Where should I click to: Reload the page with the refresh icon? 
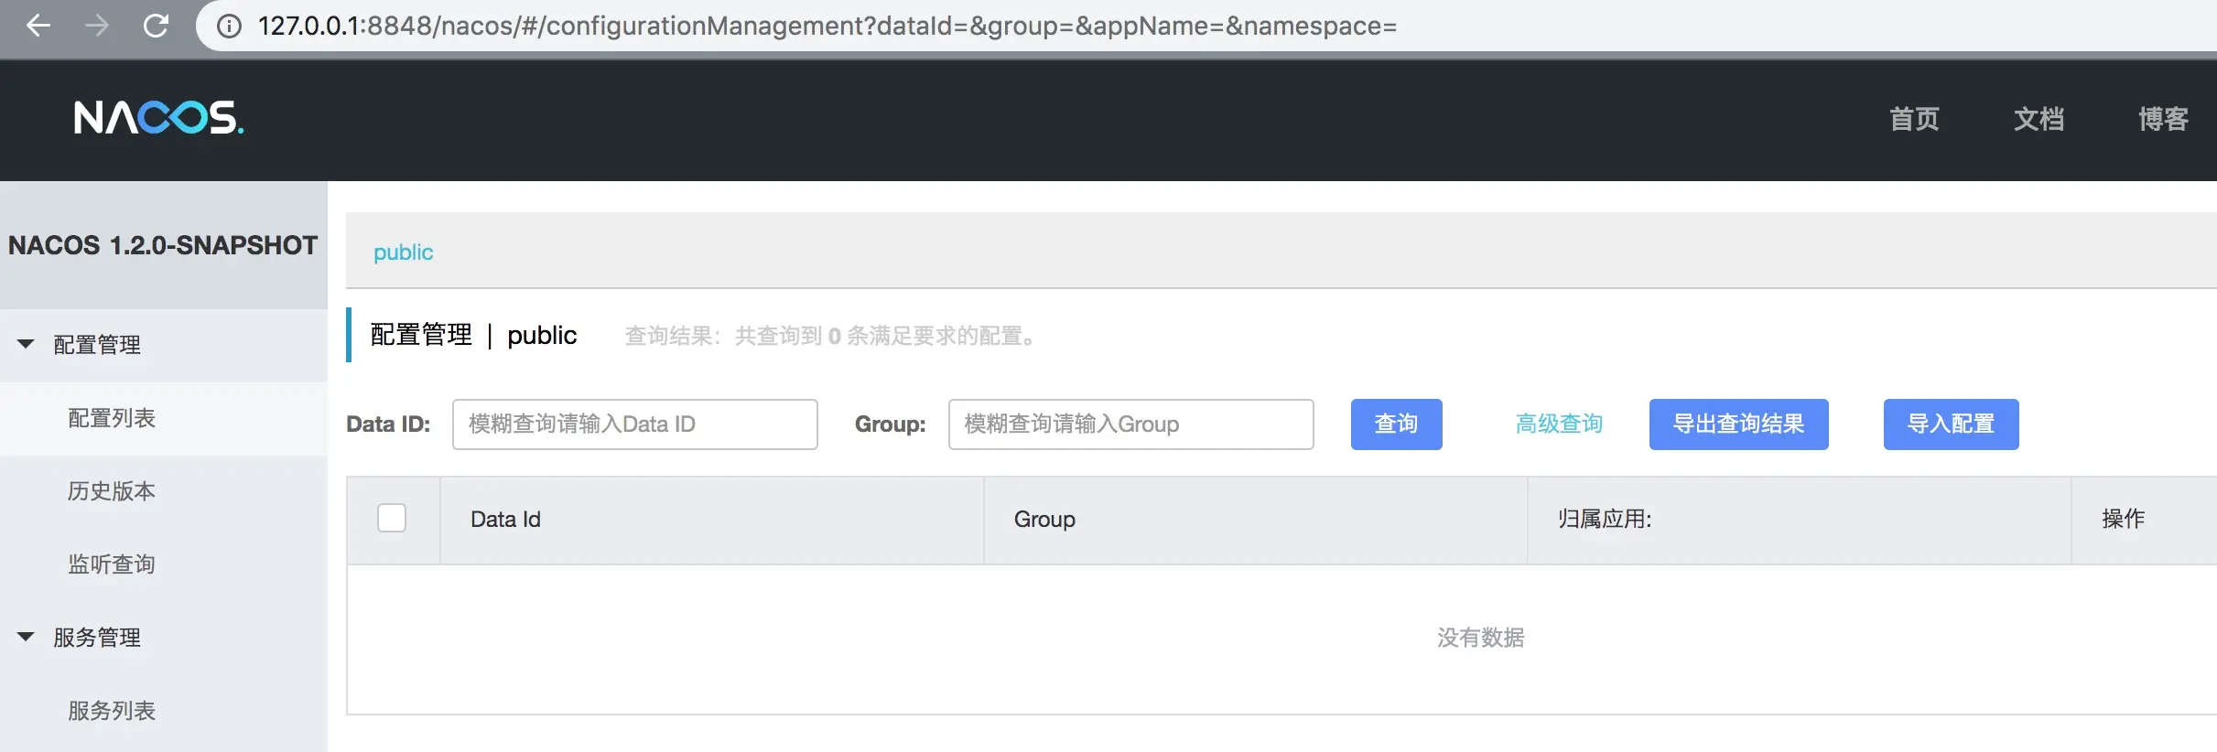(157, 26)
